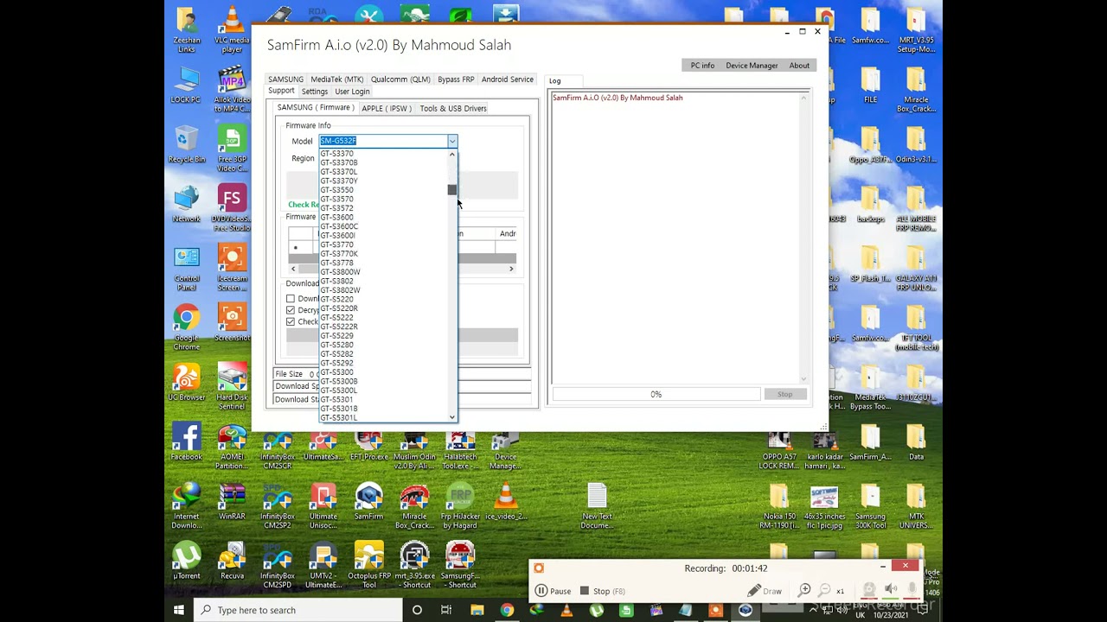This screenshot has width=1107, height=622.
Task: Open the Settings tab
Action: [x=315, y=92]
